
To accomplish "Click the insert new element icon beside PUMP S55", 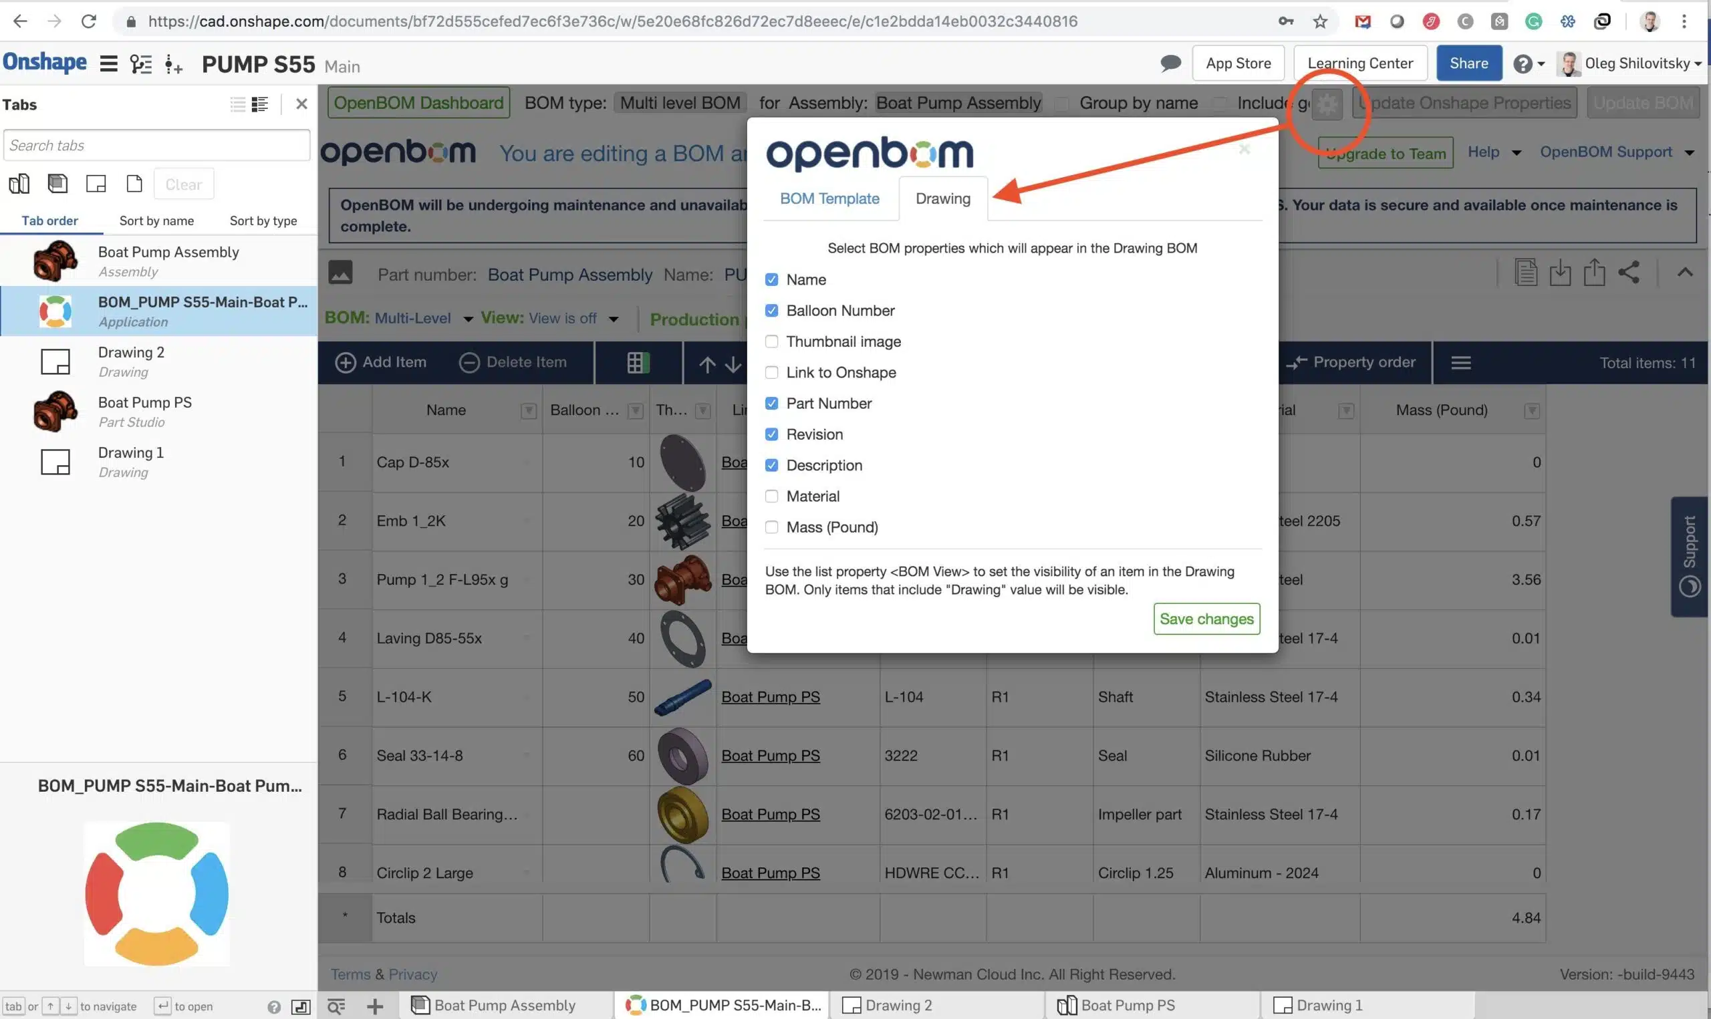I will pos(173,65).
